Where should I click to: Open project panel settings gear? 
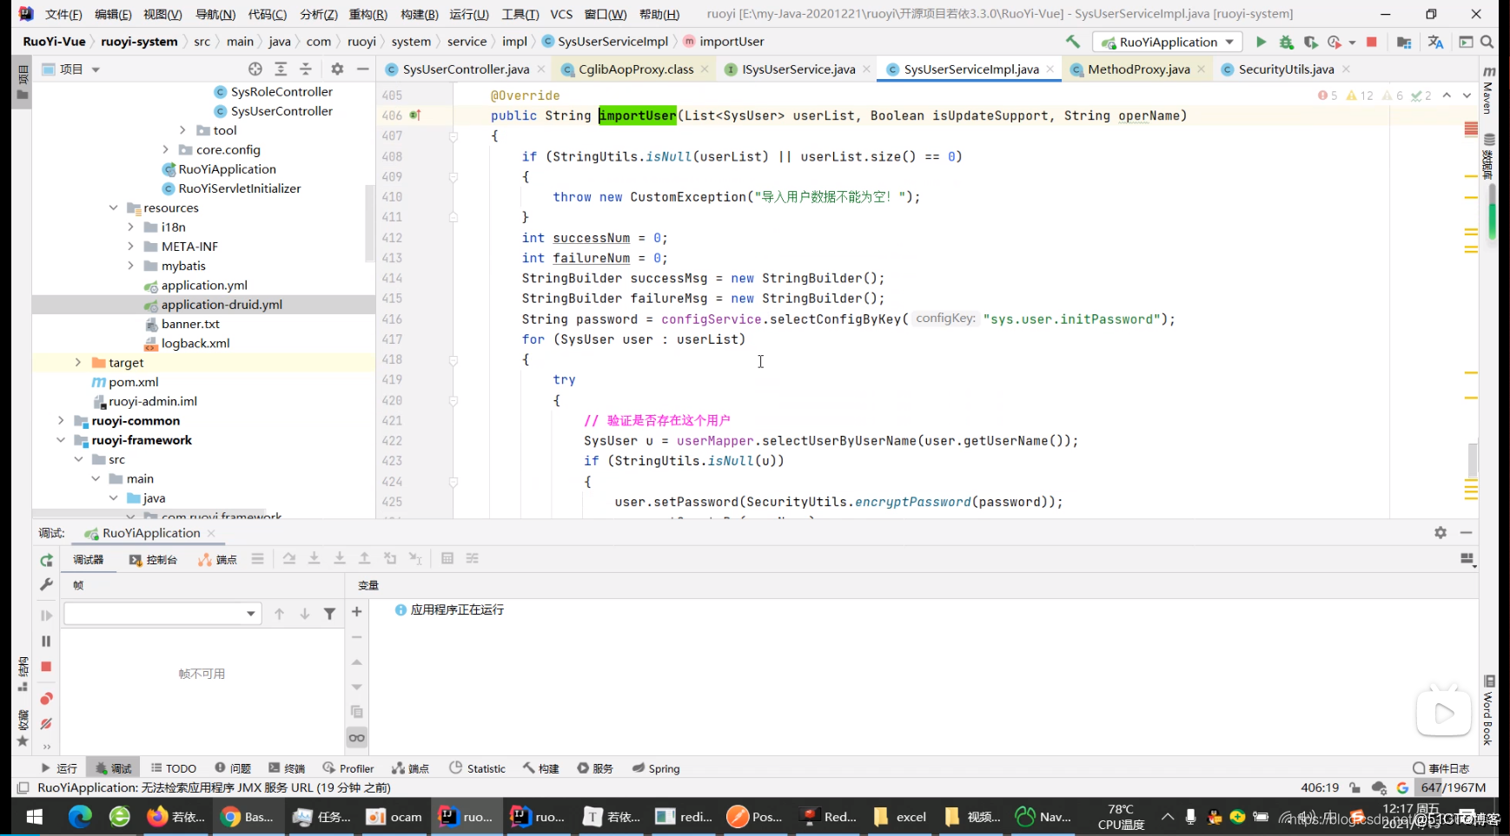tap(337, 69)
